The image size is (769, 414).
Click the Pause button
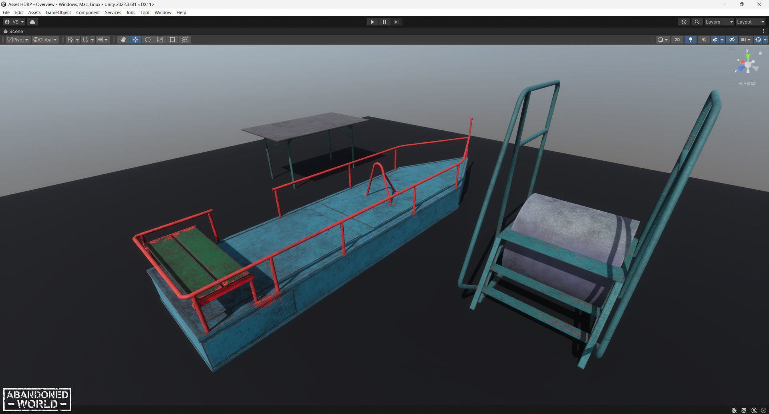point(384,22)
